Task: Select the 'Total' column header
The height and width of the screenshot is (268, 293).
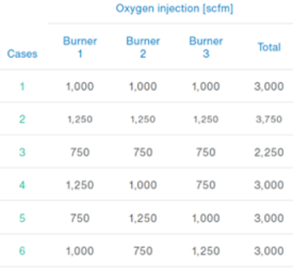Action: click(269, 47)
